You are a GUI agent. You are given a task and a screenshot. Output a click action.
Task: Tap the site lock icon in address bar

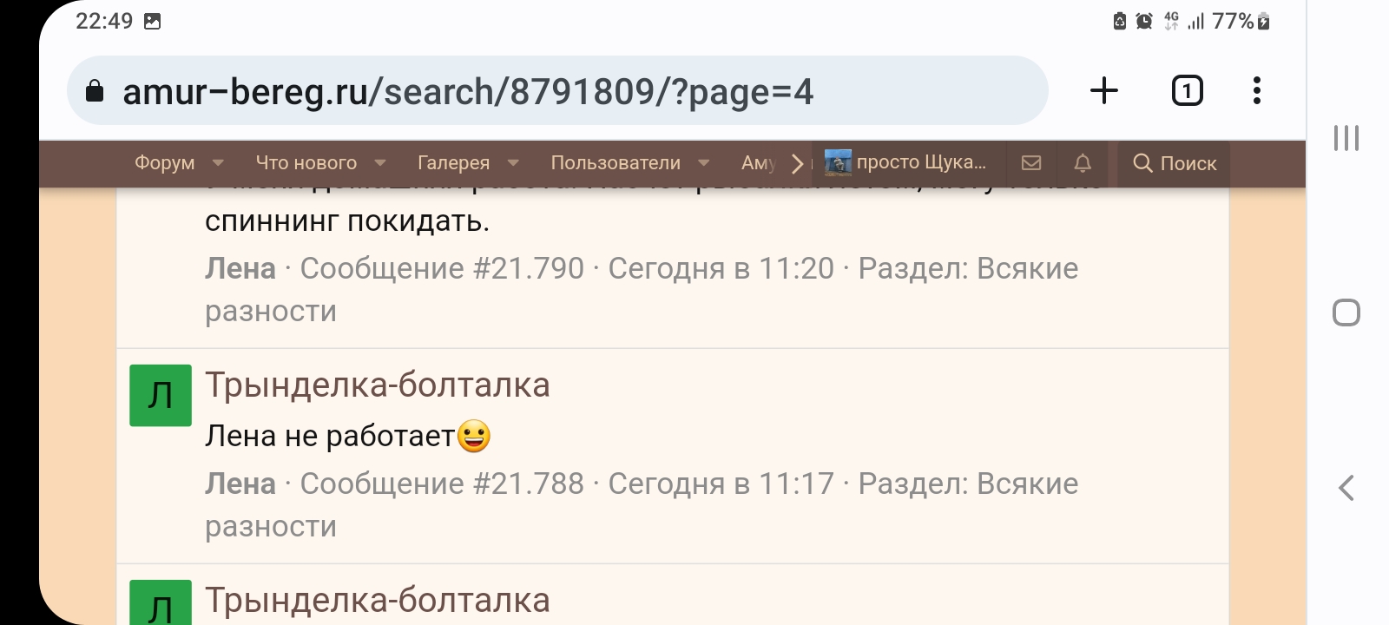tap(95, 92)
